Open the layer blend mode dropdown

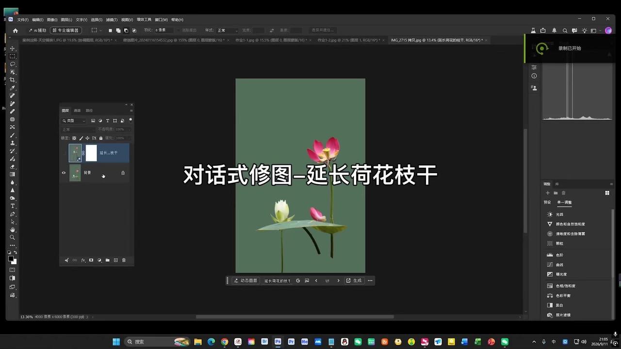point(78,129)
